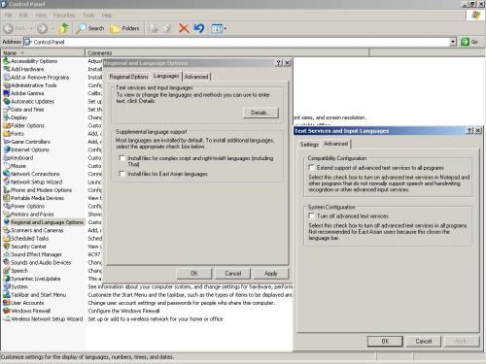Click OK in Text Services dialog

point(385,341)
